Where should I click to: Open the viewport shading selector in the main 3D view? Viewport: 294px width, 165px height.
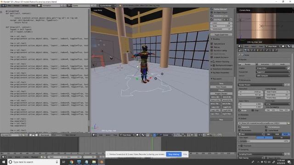pos(138,135)
